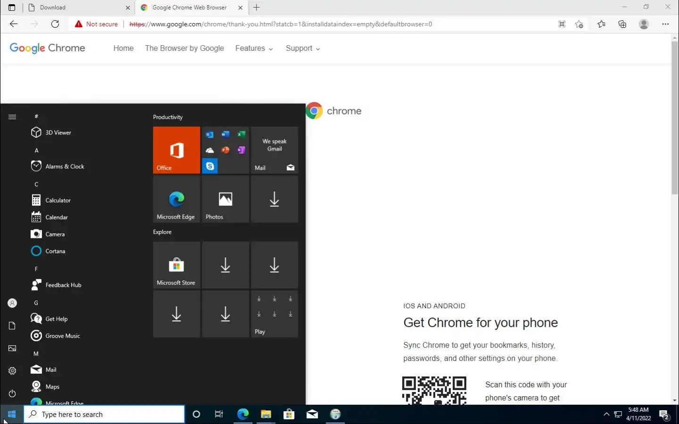Open Settings and more menu
Viewport: 679px width, 424px height.
(665, 24)
